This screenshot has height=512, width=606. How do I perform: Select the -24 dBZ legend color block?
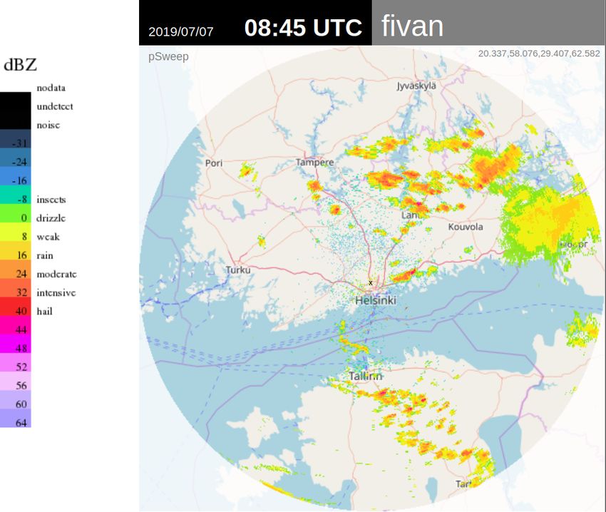tap(16, 158)
